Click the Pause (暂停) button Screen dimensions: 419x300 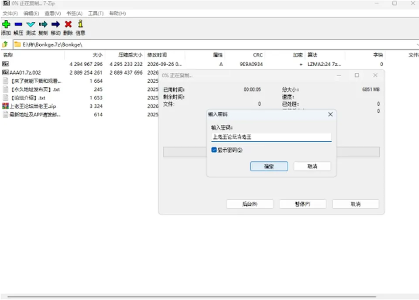coord(302,204)
